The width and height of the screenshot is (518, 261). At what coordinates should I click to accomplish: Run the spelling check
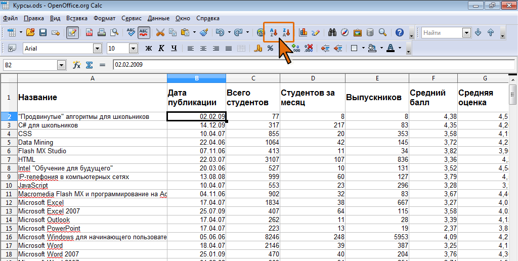(x=131, y=32)
